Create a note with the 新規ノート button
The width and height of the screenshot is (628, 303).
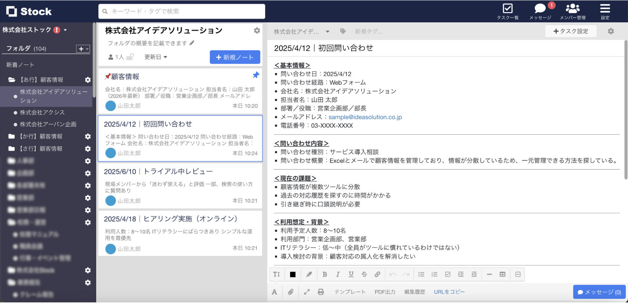(235, 57)
